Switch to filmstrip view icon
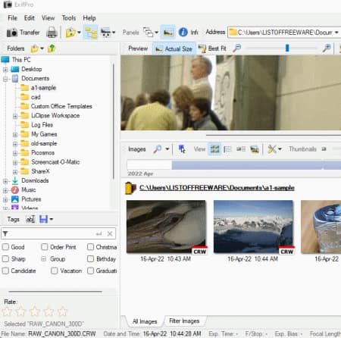341x338 pixels. point(255,149)
